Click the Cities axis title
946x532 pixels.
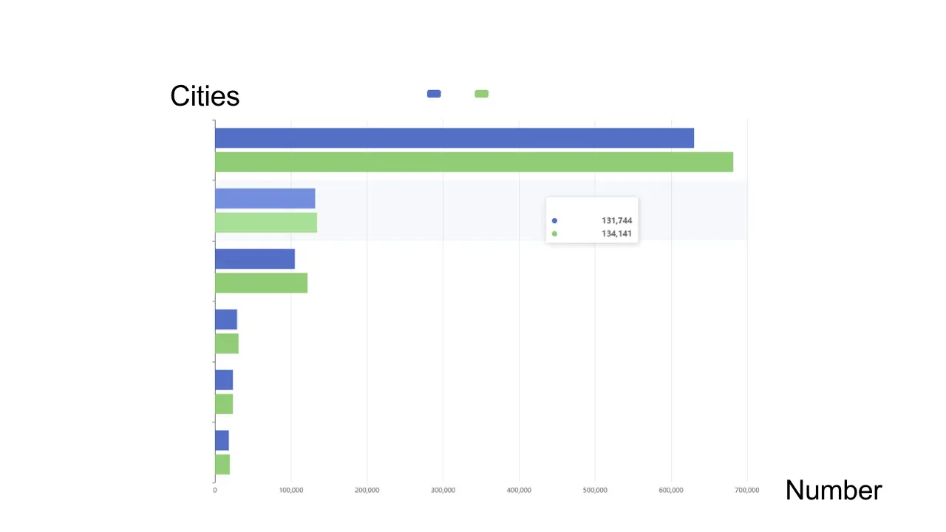[x=205, y=96]
